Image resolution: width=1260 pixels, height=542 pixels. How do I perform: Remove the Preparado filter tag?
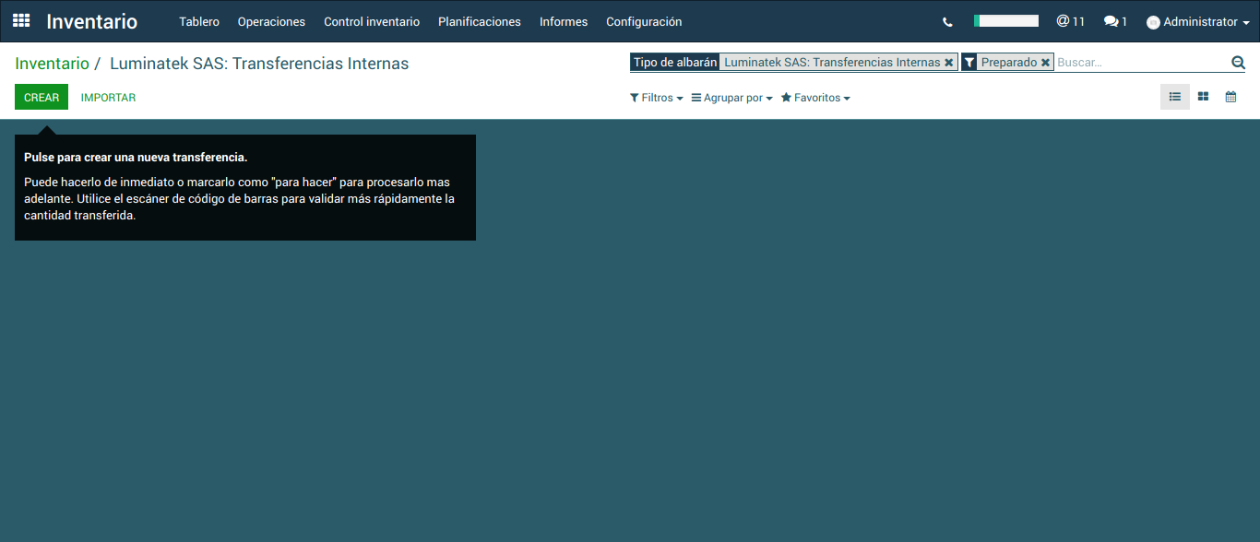1045,63
